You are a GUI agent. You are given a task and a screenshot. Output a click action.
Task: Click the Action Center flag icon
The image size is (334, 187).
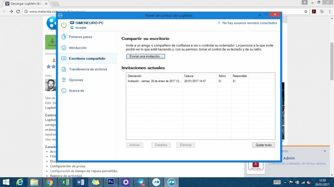click(291, 182)
